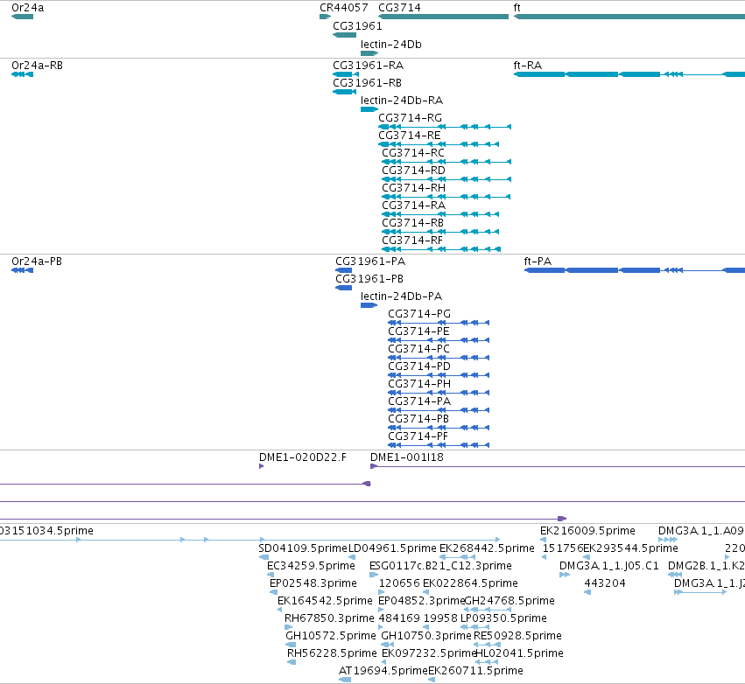Click the 120656 feature label
745x684 pixels.
[x=399, y=583]
